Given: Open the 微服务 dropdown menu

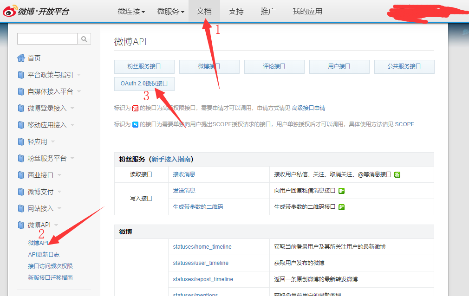Looking at the screenshot, I should pyautogui.click(x=171, y=11).
